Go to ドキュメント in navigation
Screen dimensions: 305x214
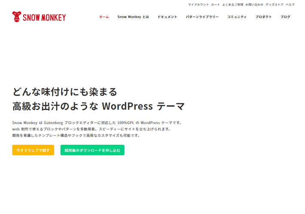pos(167,17)
